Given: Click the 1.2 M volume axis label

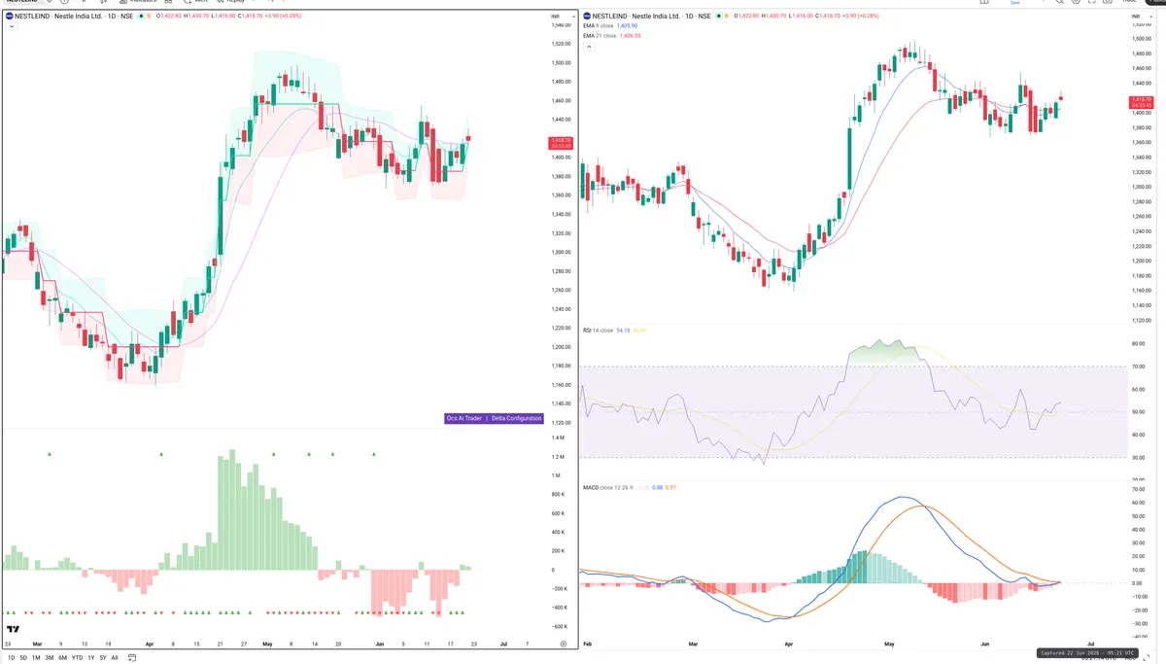Looking at the screenshot, I should (558, 456).
